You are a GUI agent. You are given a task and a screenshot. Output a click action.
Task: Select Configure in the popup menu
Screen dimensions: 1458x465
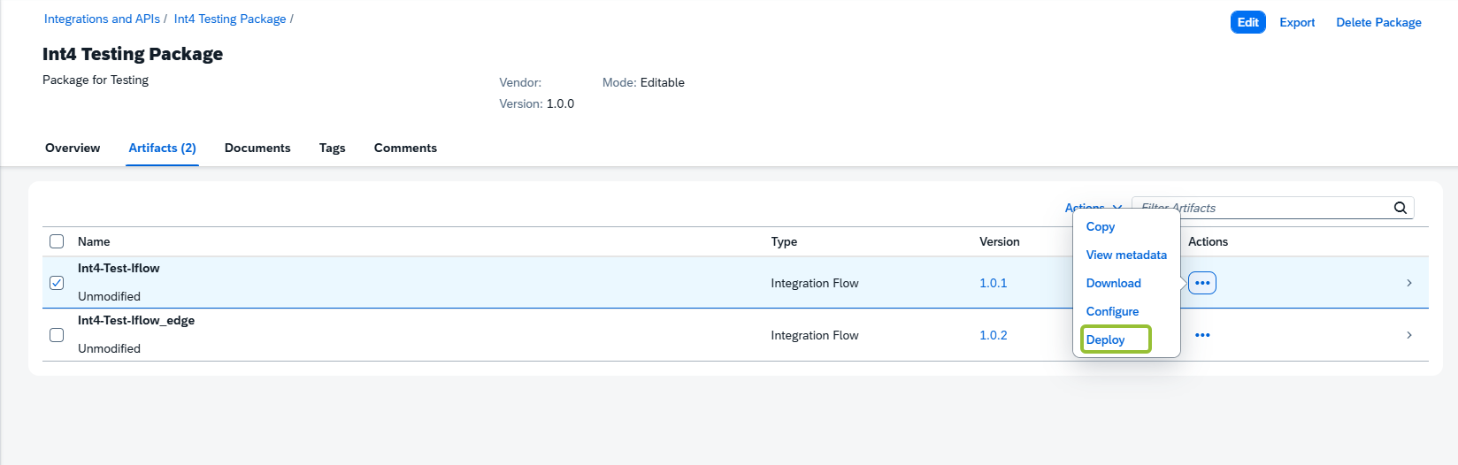click(1112, 311)
